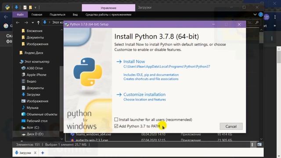Open Средства работы с приложениями tab

108,14
